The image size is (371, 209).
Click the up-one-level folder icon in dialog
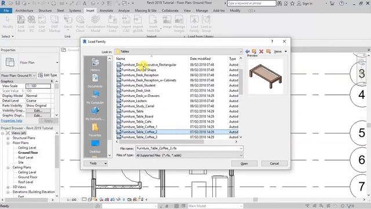(254, 51)
